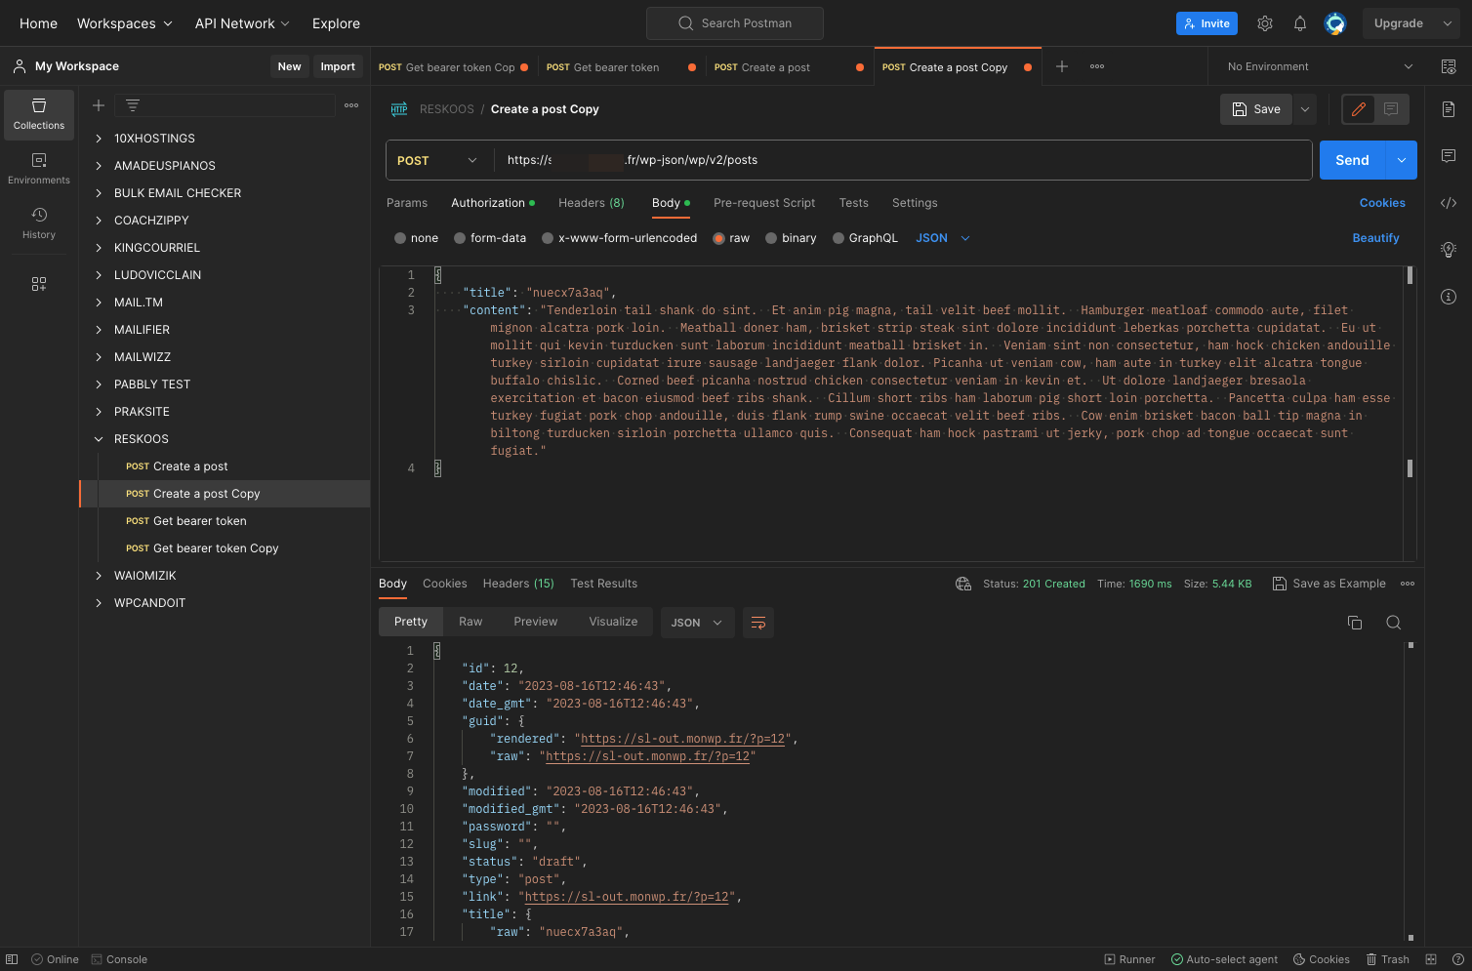Open the request documentation icon

1449,109
